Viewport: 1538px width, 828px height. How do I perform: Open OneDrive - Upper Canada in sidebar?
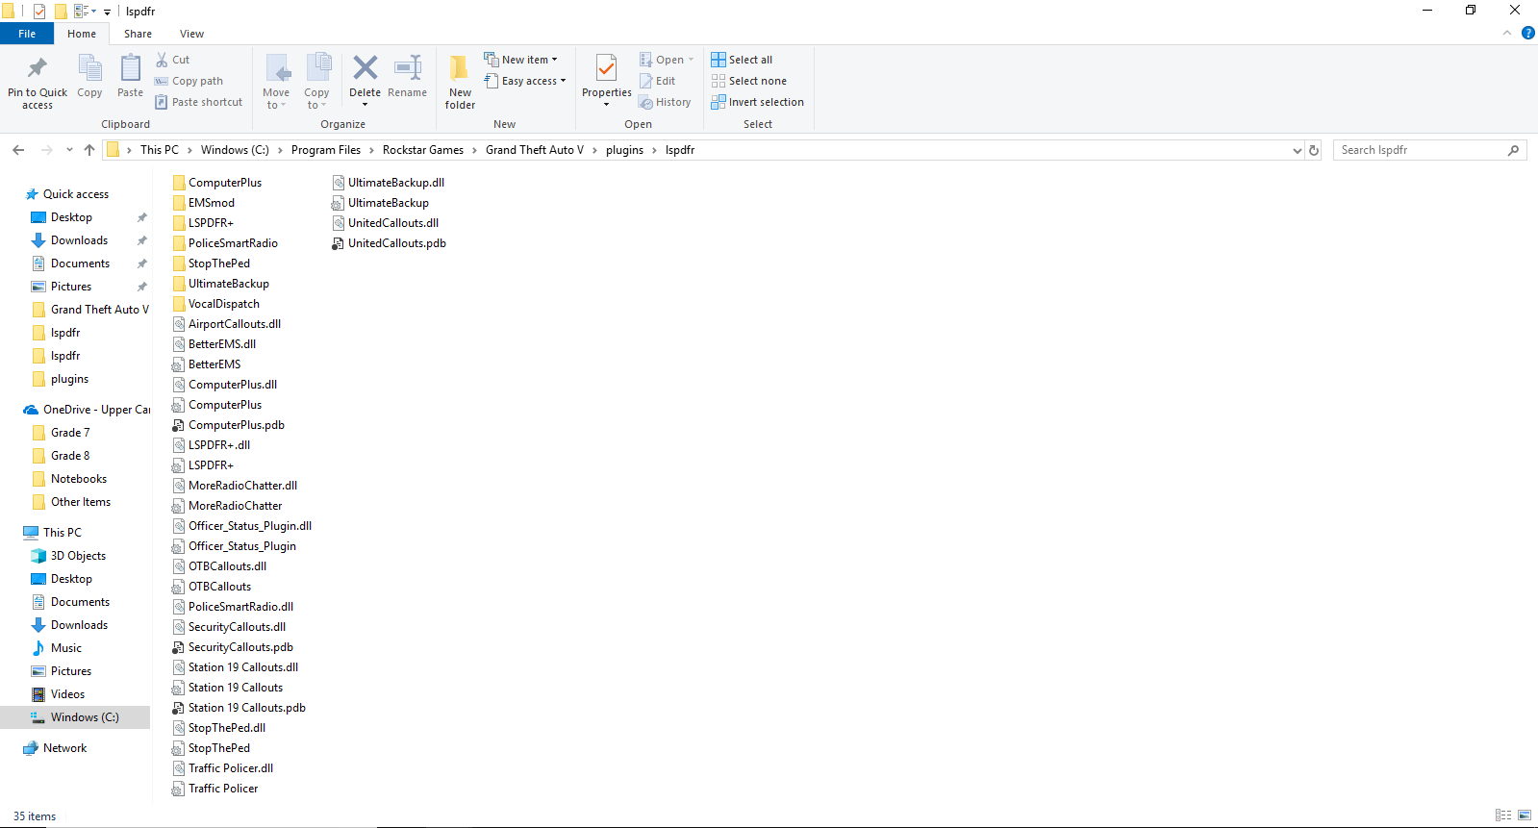[x=96, y=410]
